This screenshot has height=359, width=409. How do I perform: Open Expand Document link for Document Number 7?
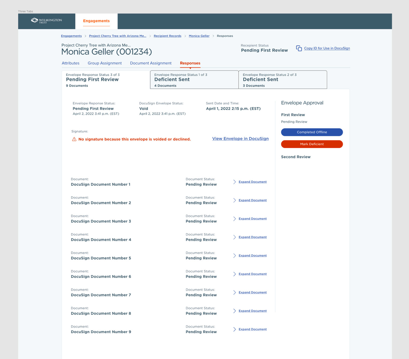tap(252, 293)
